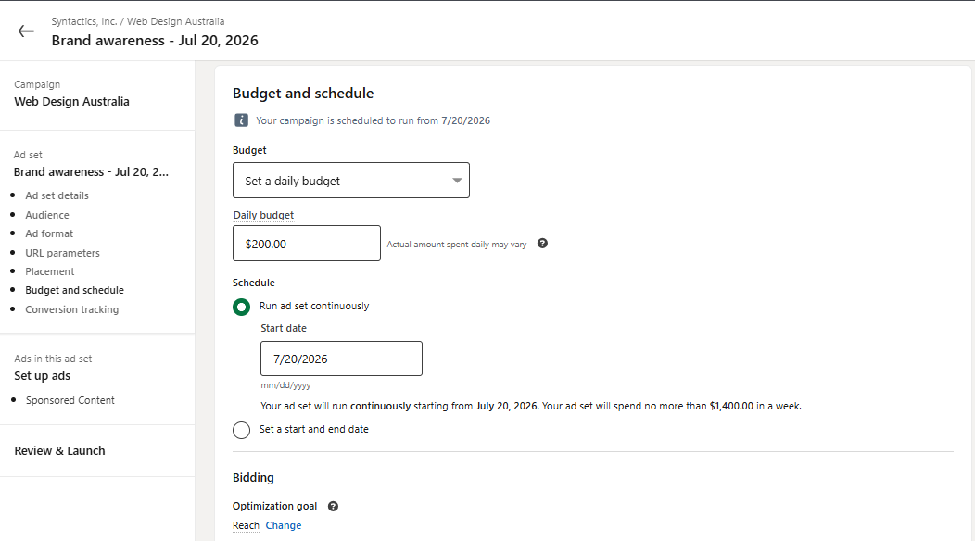Go to Conversion tracking section
The width and height of the screenshot is (975, 541).
(71, 309)
